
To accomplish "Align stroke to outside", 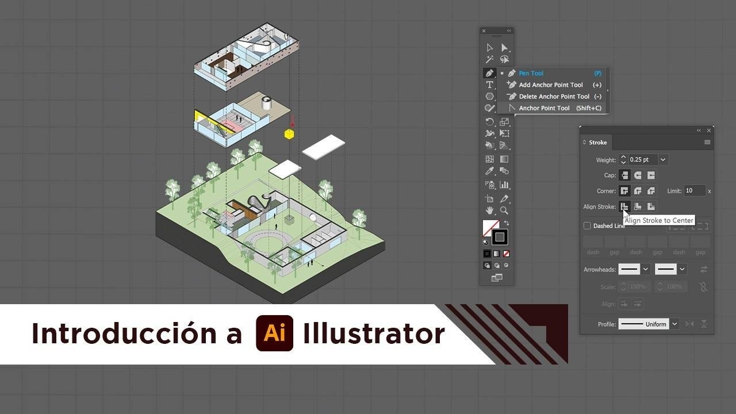I will (651, 206).
